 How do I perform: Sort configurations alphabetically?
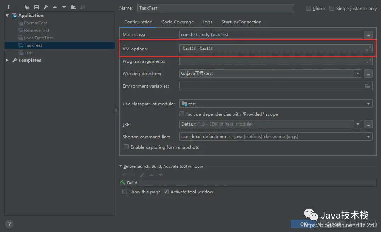[83, 7]
